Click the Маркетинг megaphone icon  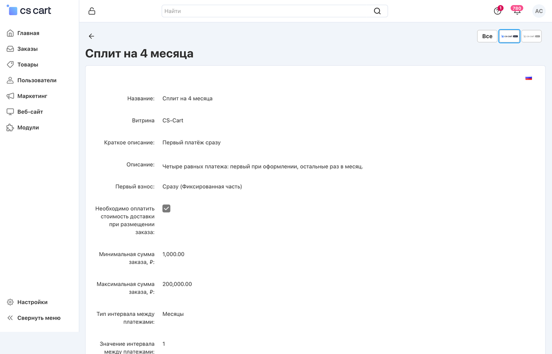(10, 96)
